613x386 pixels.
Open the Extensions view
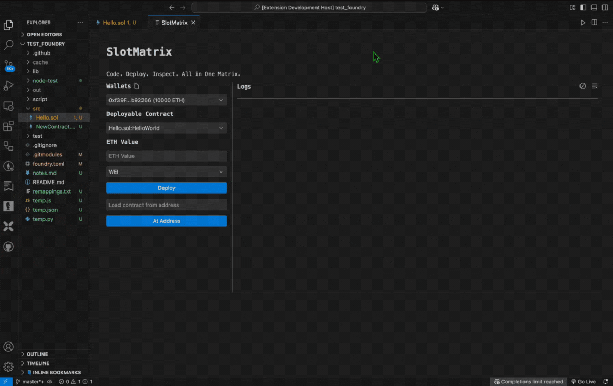(8, 126)
